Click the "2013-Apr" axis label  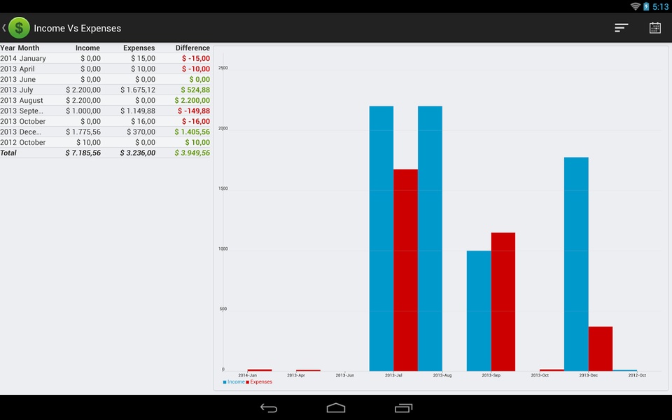coord(296,375)
